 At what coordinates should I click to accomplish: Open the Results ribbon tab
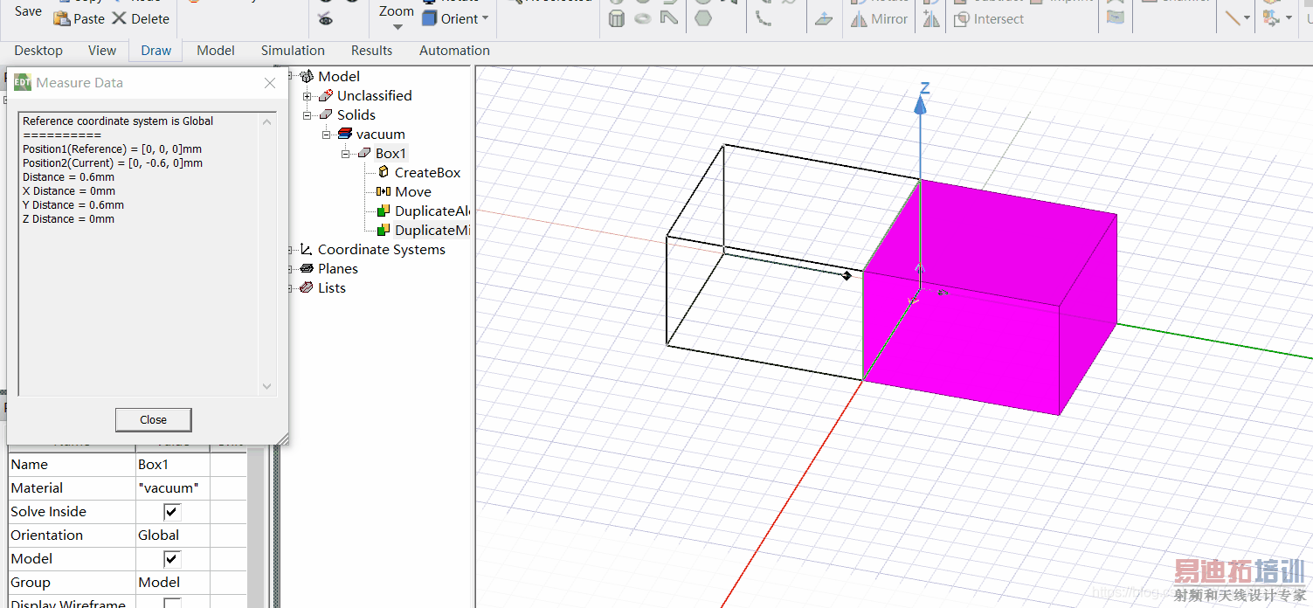coord(371,51)
